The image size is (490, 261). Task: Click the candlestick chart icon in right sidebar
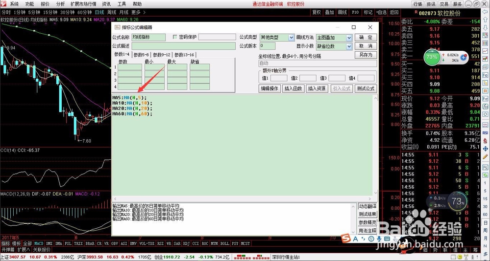tap(486, 59)
